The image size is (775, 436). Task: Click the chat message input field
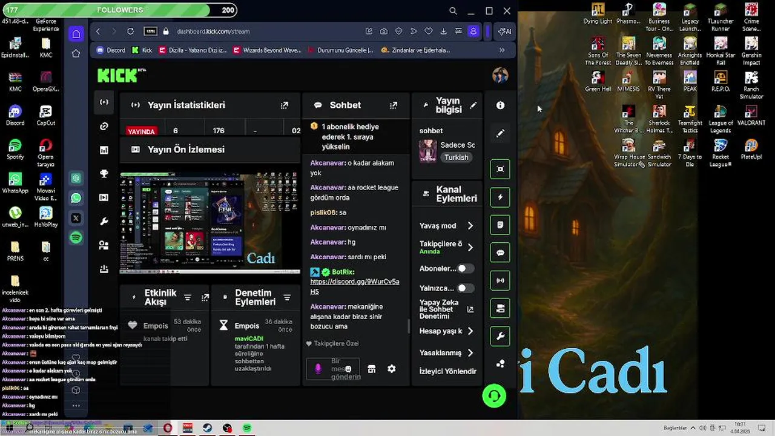[x=334, y=369]
